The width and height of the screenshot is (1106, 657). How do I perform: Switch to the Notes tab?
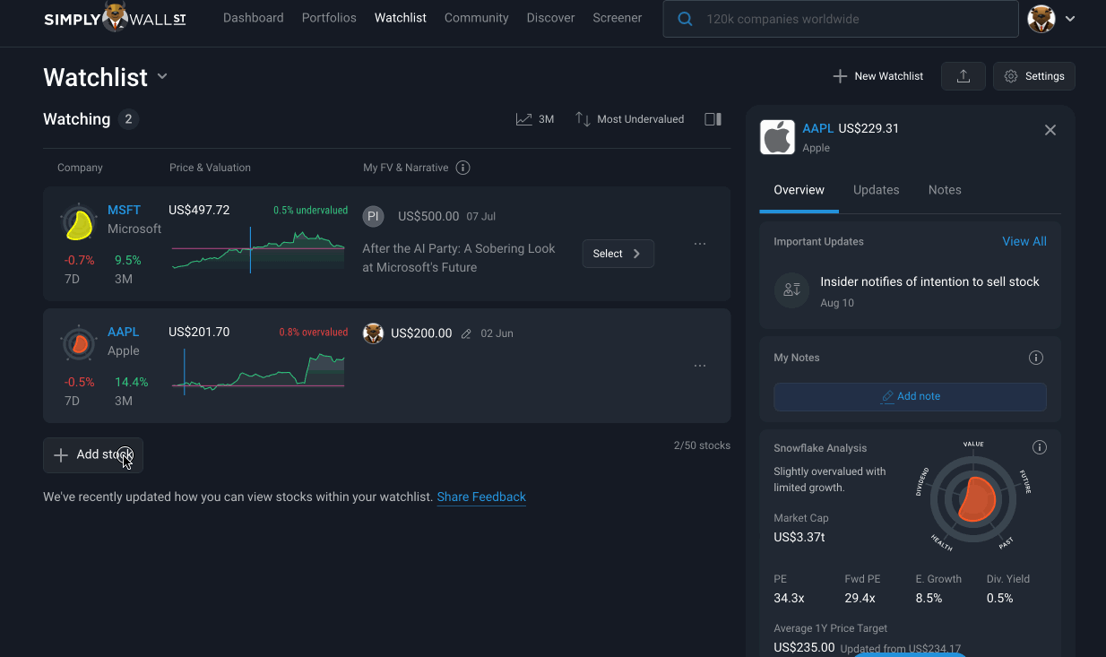coord(945,190)
